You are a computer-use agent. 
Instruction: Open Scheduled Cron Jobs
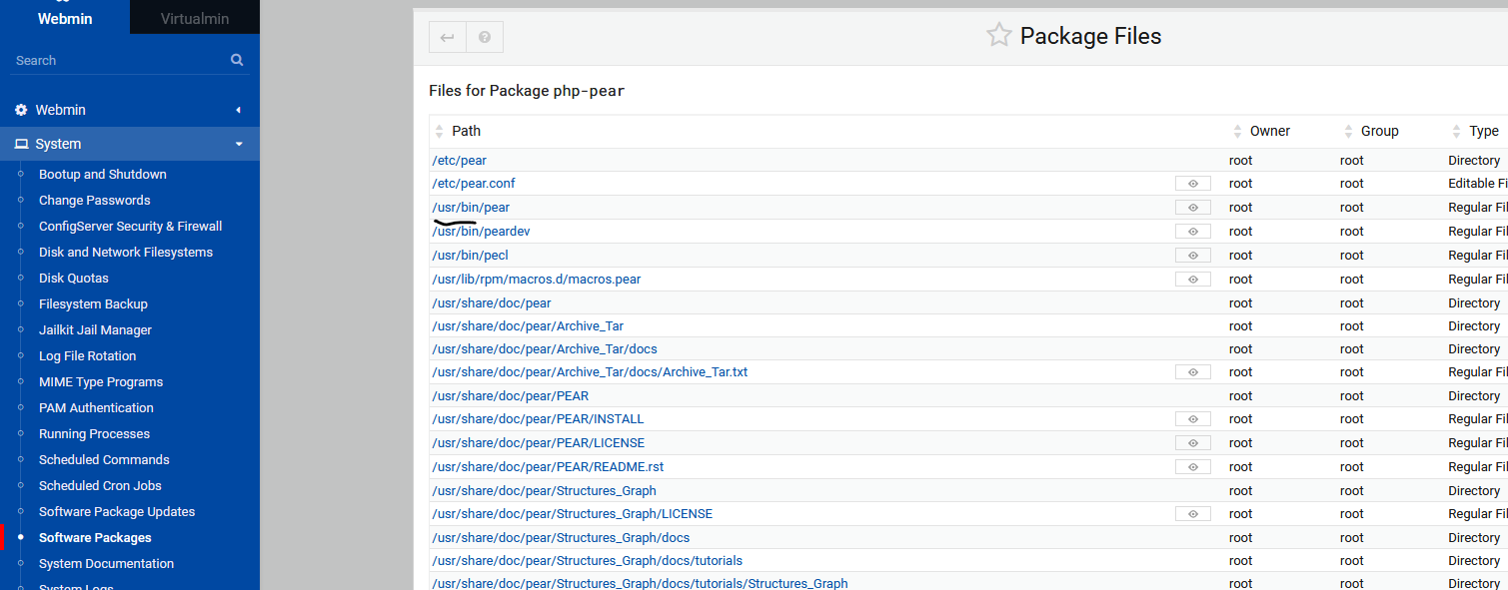point(100,486)
